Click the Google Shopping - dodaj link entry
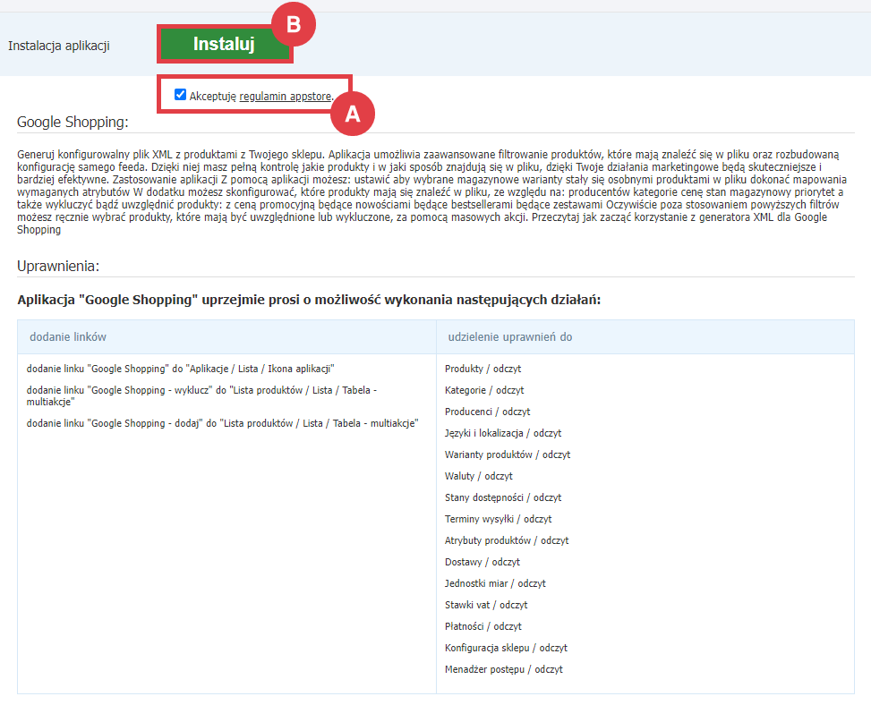 [223, 423]
